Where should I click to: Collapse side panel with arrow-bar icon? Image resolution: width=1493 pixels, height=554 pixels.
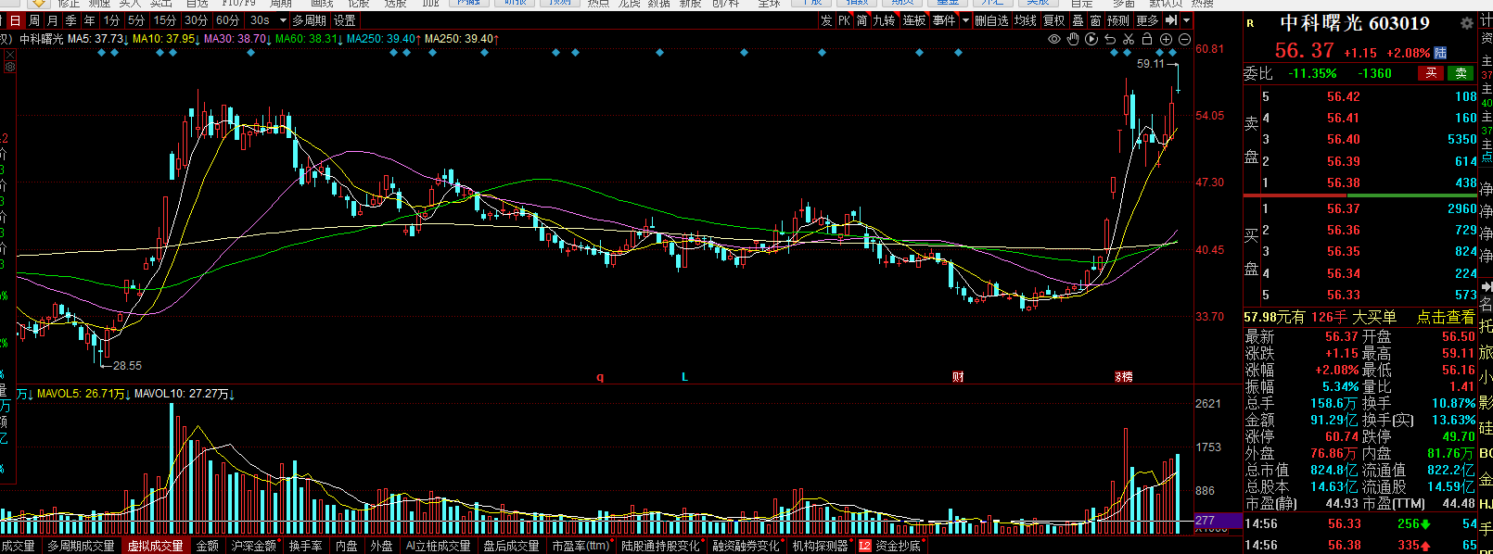(x=1171, y=20)
